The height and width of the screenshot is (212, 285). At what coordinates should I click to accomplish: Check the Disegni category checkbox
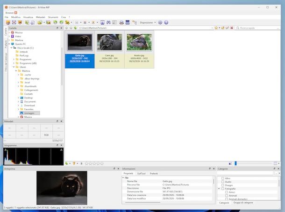pos(223,185)
